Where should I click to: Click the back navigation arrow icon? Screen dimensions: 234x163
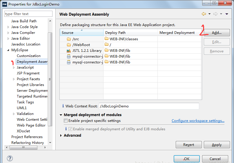204,14
